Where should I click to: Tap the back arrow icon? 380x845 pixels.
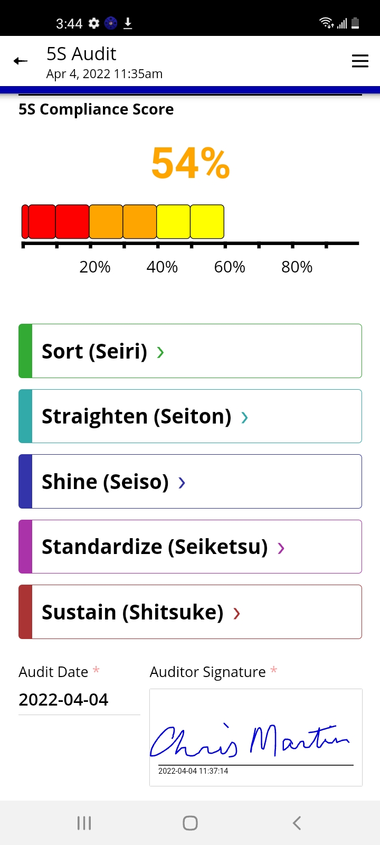[21, 61]
